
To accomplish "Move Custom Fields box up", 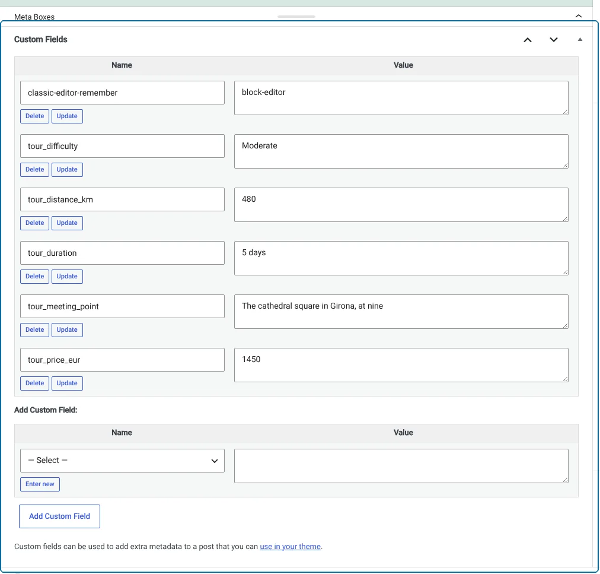I will [x=527, y=40].
